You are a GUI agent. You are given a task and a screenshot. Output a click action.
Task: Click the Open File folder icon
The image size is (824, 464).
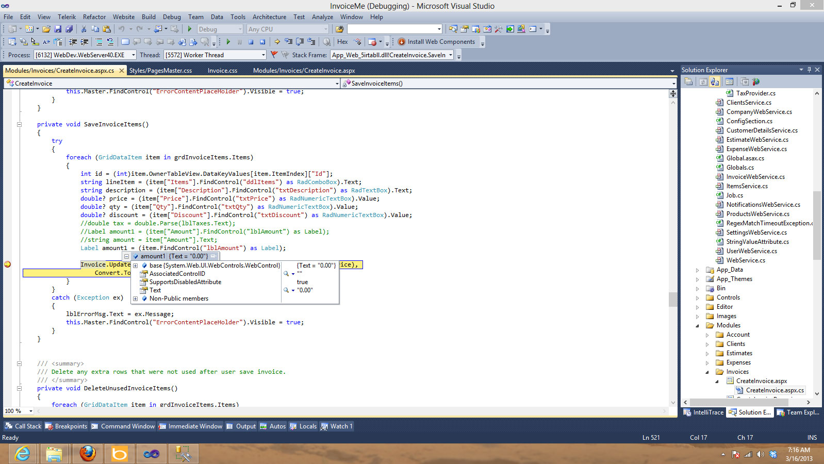tap(46, 29)
